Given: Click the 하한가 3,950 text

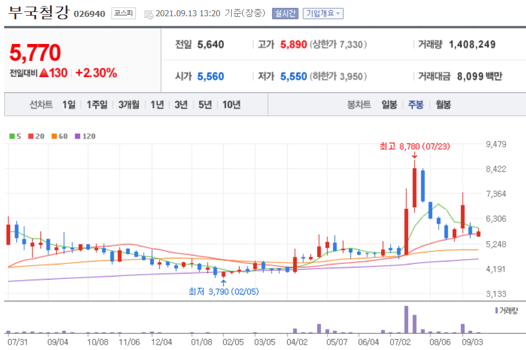Looking at the screenshot, I should point(338,77).
